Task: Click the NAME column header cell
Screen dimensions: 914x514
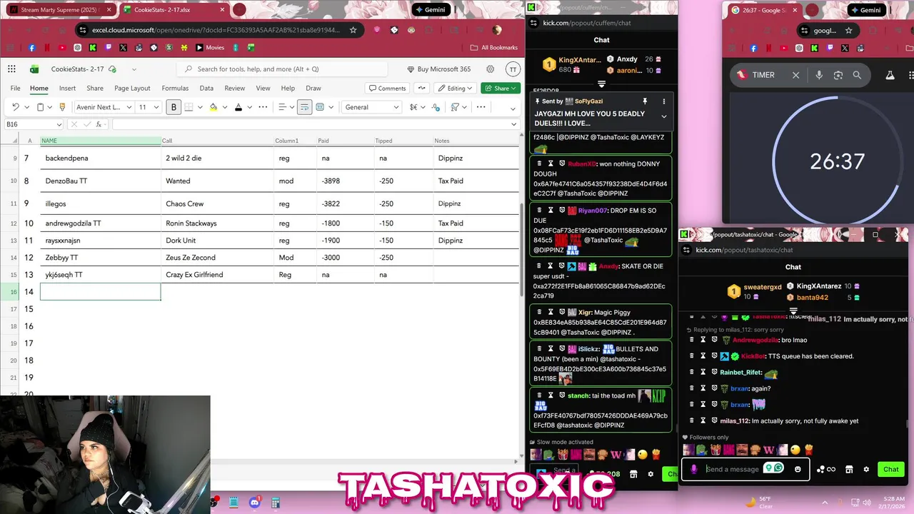Action: coord(101,141)
